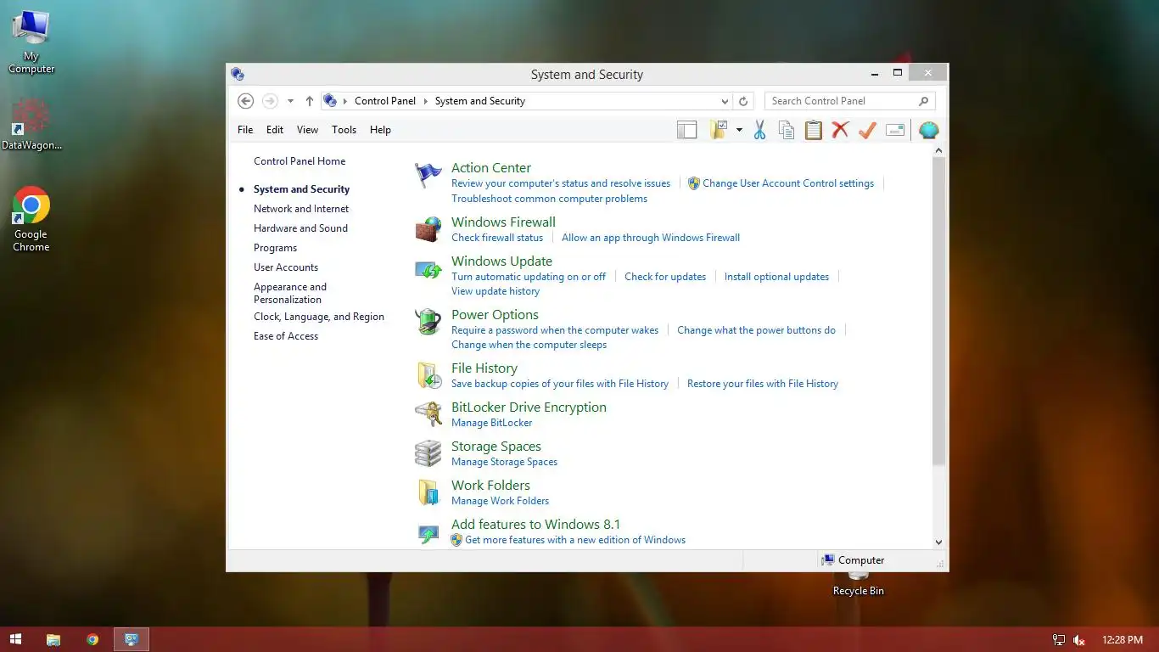1159x652 pixels.
Task: Click the File History folder icon
Action: (428, 375)
